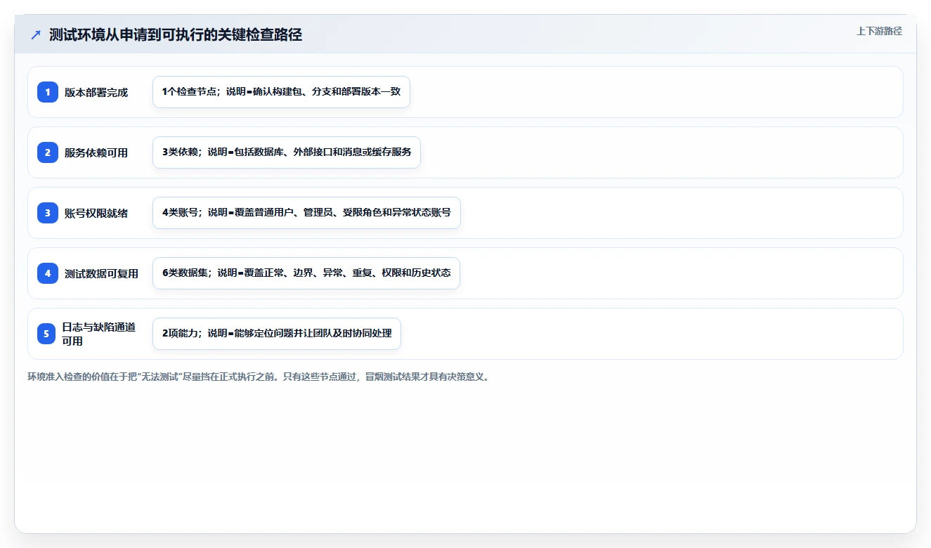
Task: Click step number 3 badge
Action: pos(48,213)
